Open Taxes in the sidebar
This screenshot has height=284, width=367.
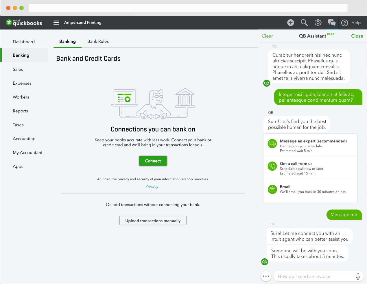[18, 125]
